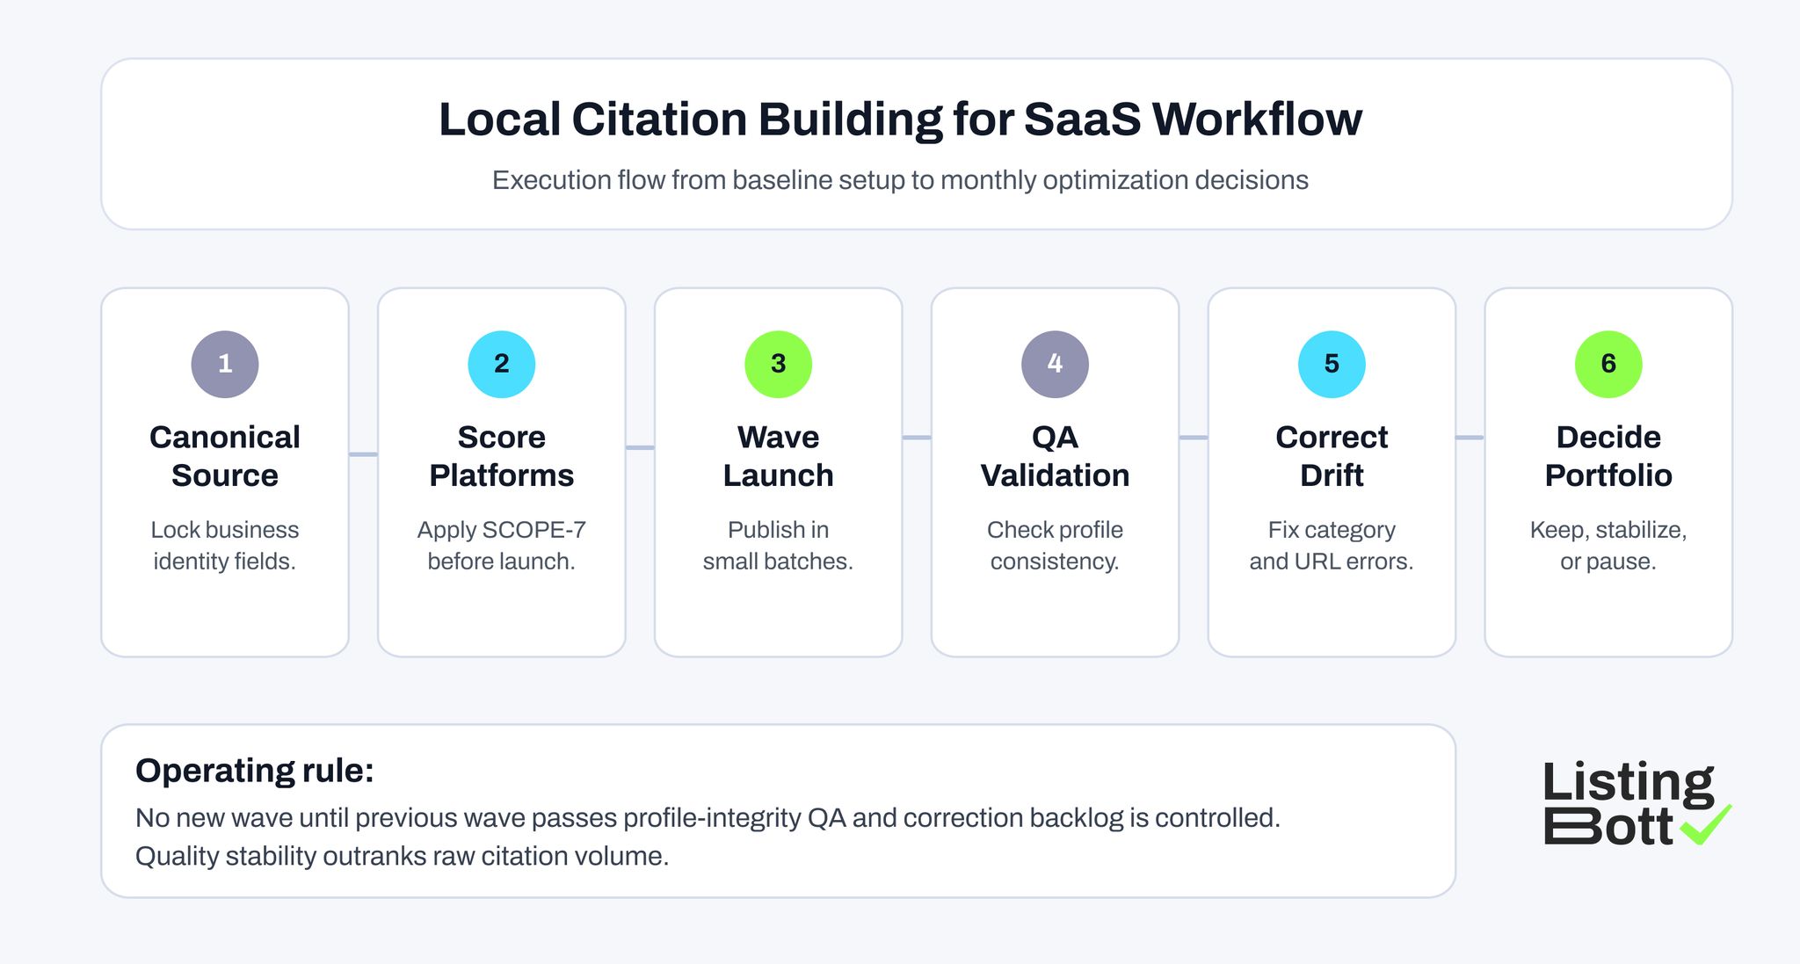Select the blue circle numbered 2
The height and width of the screenshot is (964, 1800).
502,363
